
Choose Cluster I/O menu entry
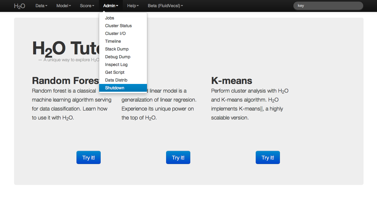click(123, 33)
